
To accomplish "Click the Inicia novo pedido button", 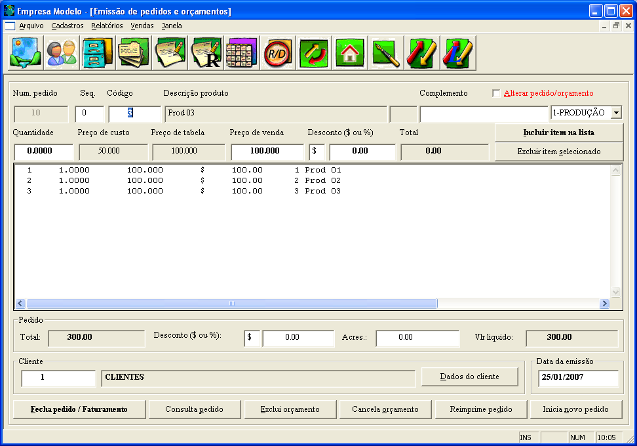I will (575, 409).
